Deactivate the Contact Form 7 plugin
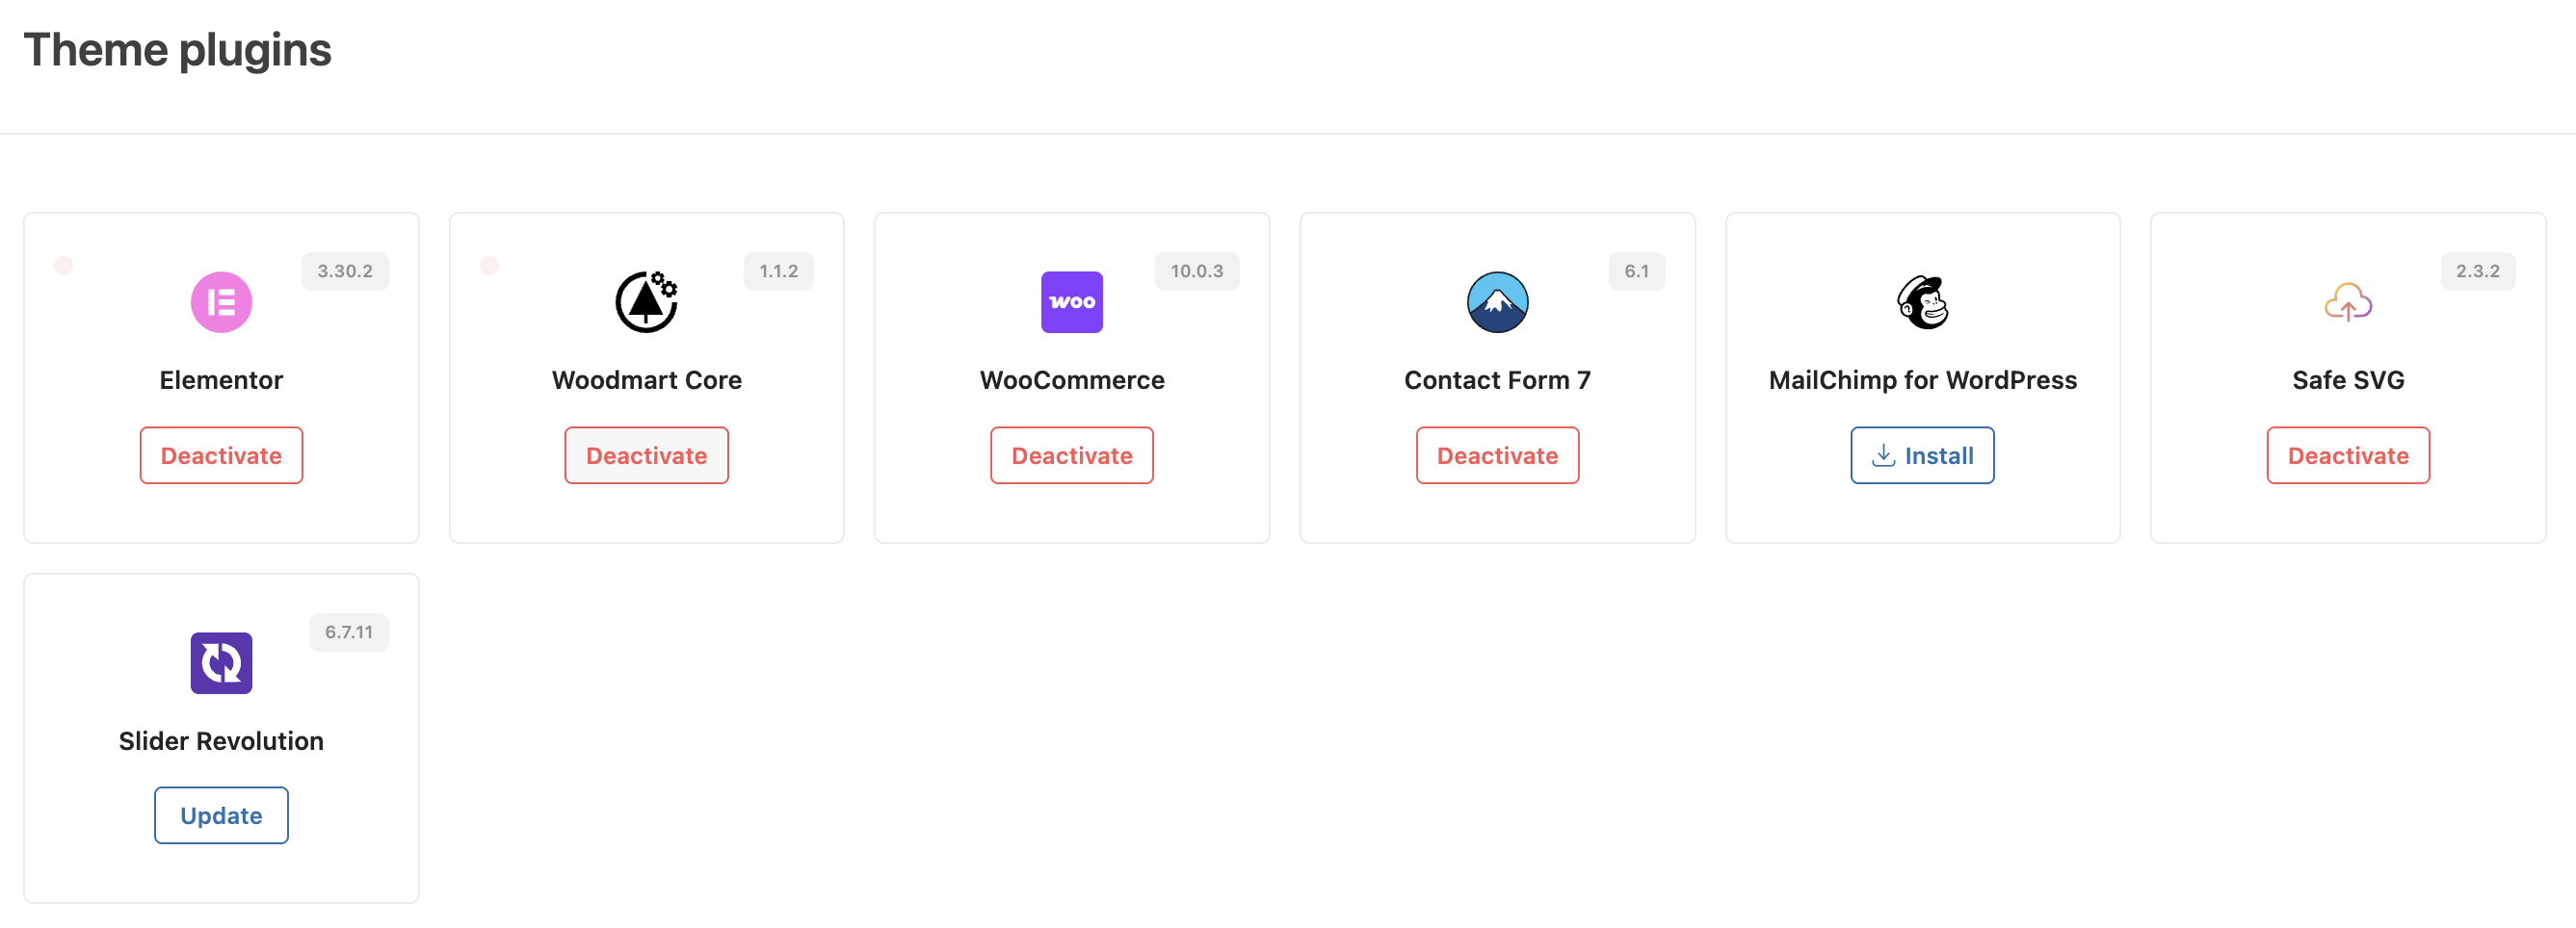Viewport: 2576px width, 928px height. coord(1497,454)
